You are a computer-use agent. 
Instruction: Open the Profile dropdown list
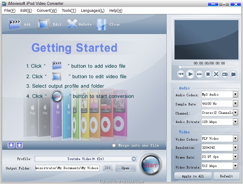pos(134,159)
